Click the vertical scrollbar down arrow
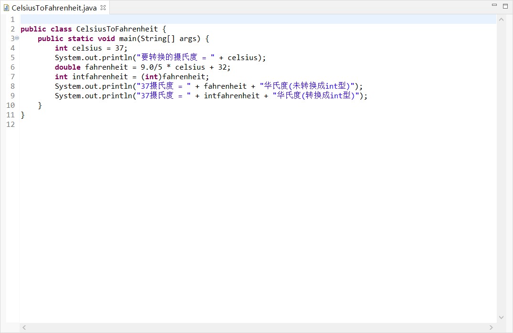Viewport: 513px width, 333px height. [x=501, y=317]
